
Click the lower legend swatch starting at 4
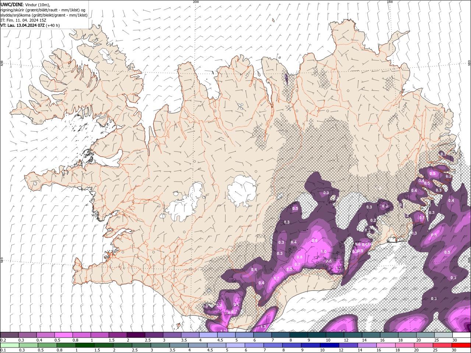click(198, 345)
